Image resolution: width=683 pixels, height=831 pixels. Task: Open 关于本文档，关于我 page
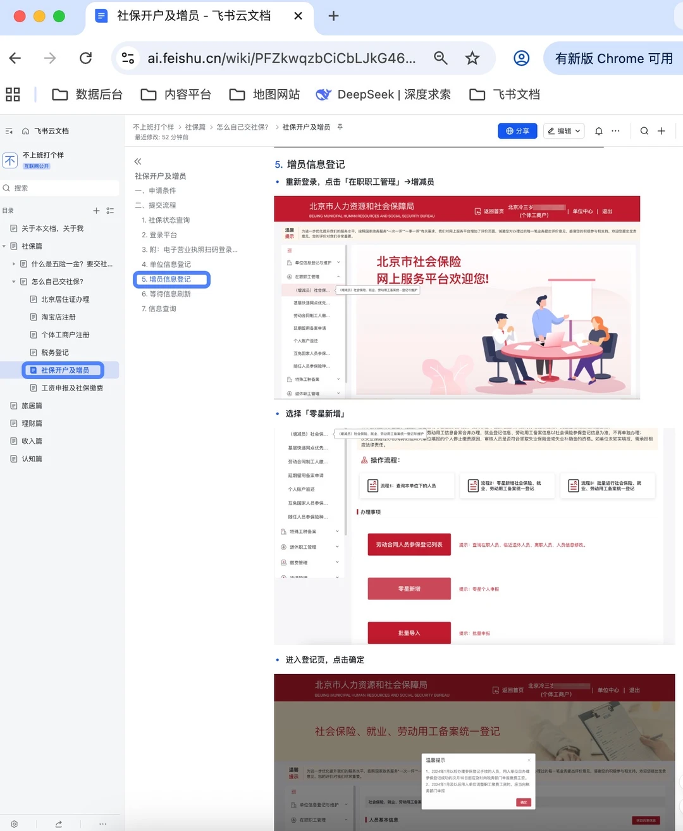[x=52, y=228]
